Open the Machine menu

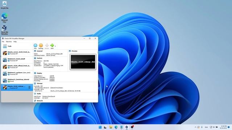point(9,42)
